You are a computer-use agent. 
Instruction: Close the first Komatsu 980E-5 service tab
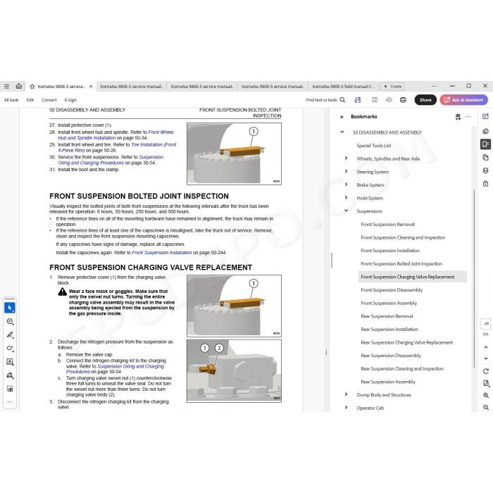point(91,87)
